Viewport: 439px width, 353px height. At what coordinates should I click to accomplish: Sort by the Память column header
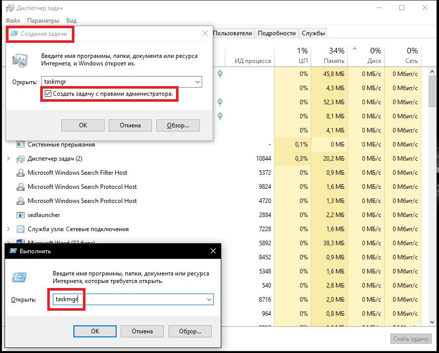click(329, 56)
